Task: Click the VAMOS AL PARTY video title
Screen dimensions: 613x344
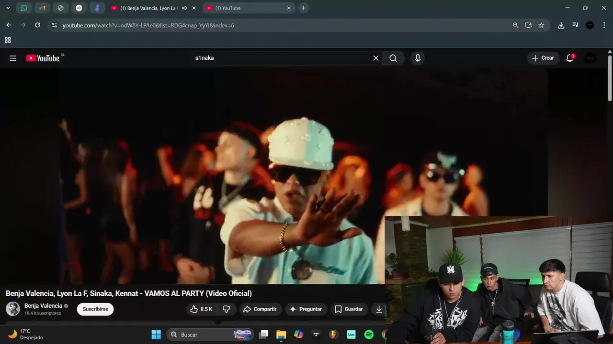Action: pos(129,293)
